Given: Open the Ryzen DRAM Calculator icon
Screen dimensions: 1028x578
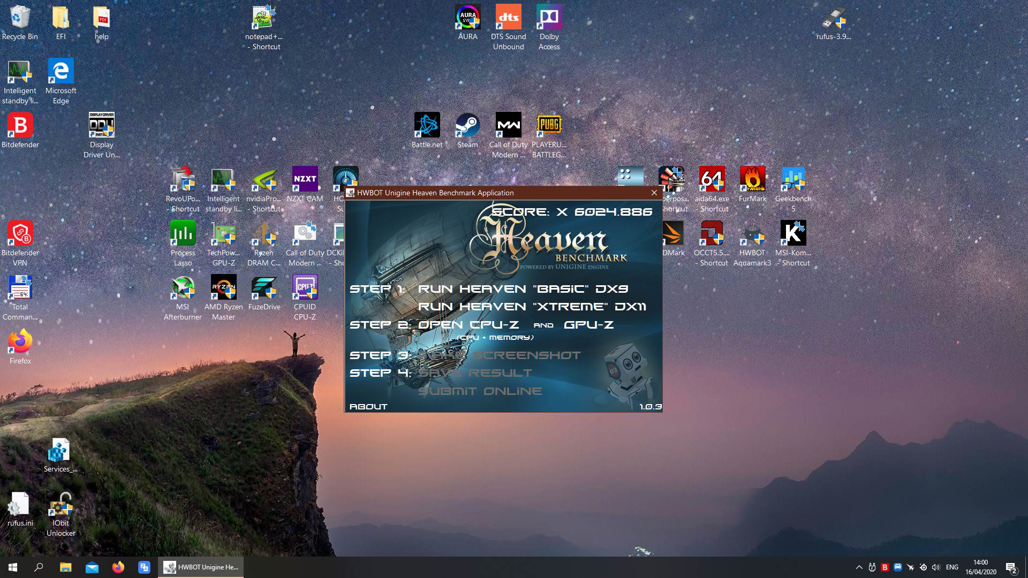Looking at the screenshot, I should click(x=264, y=244).
